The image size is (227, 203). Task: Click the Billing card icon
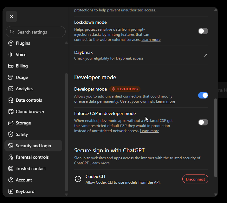pyautogui.click(x=11, y=66)
